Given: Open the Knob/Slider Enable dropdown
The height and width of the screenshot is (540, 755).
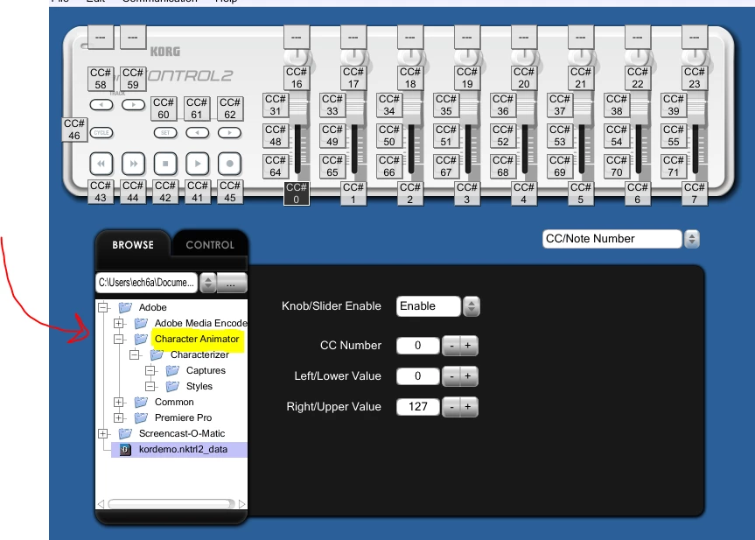Looking at the screenshot, I should point(472,306).
